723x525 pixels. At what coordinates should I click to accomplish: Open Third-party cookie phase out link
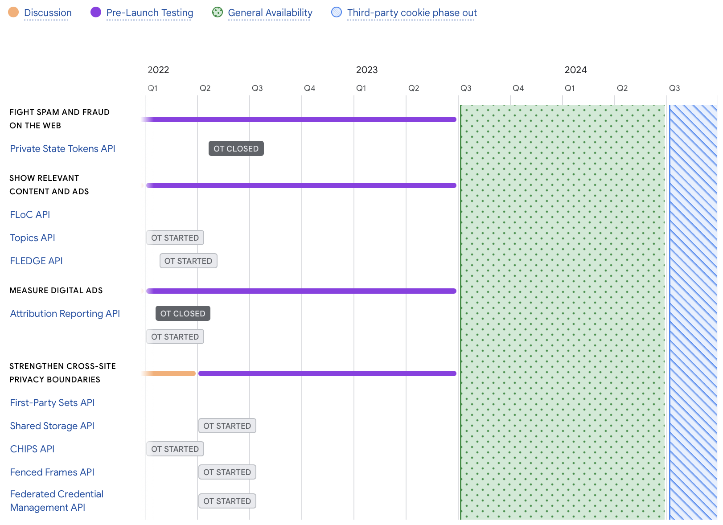412,13
